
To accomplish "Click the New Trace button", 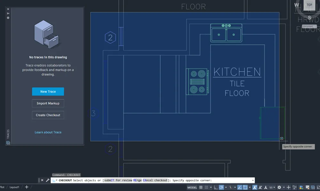I will click(x=48, y=92).
